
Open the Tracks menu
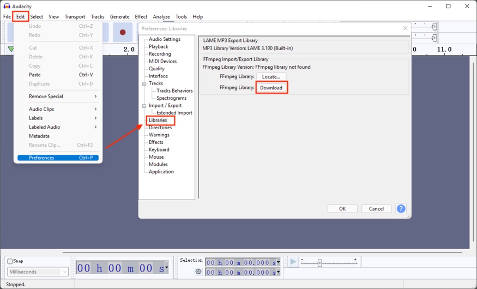98,17
